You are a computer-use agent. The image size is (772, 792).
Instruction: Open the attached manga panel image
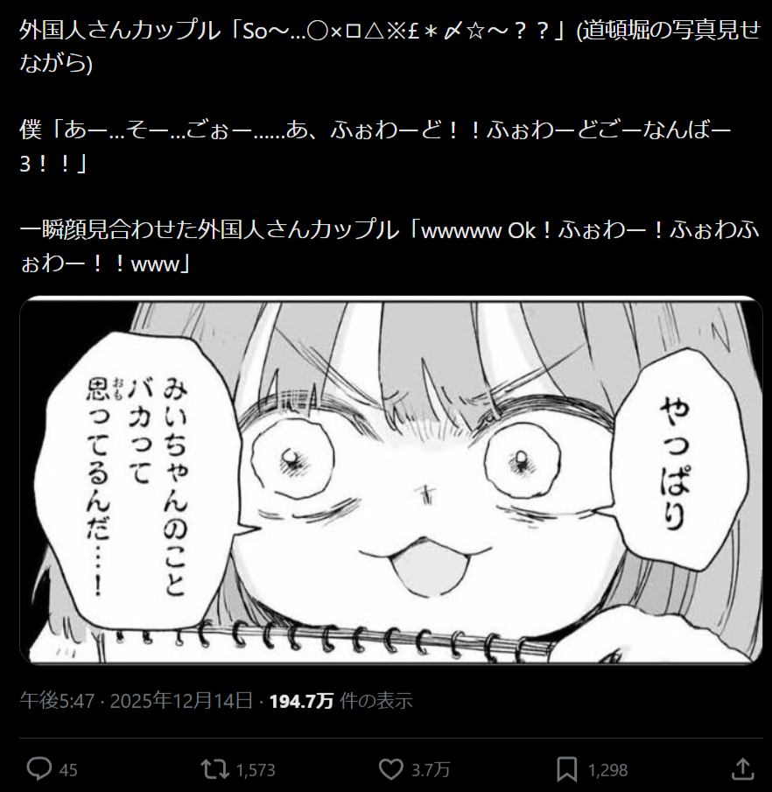tap(391, 480)
